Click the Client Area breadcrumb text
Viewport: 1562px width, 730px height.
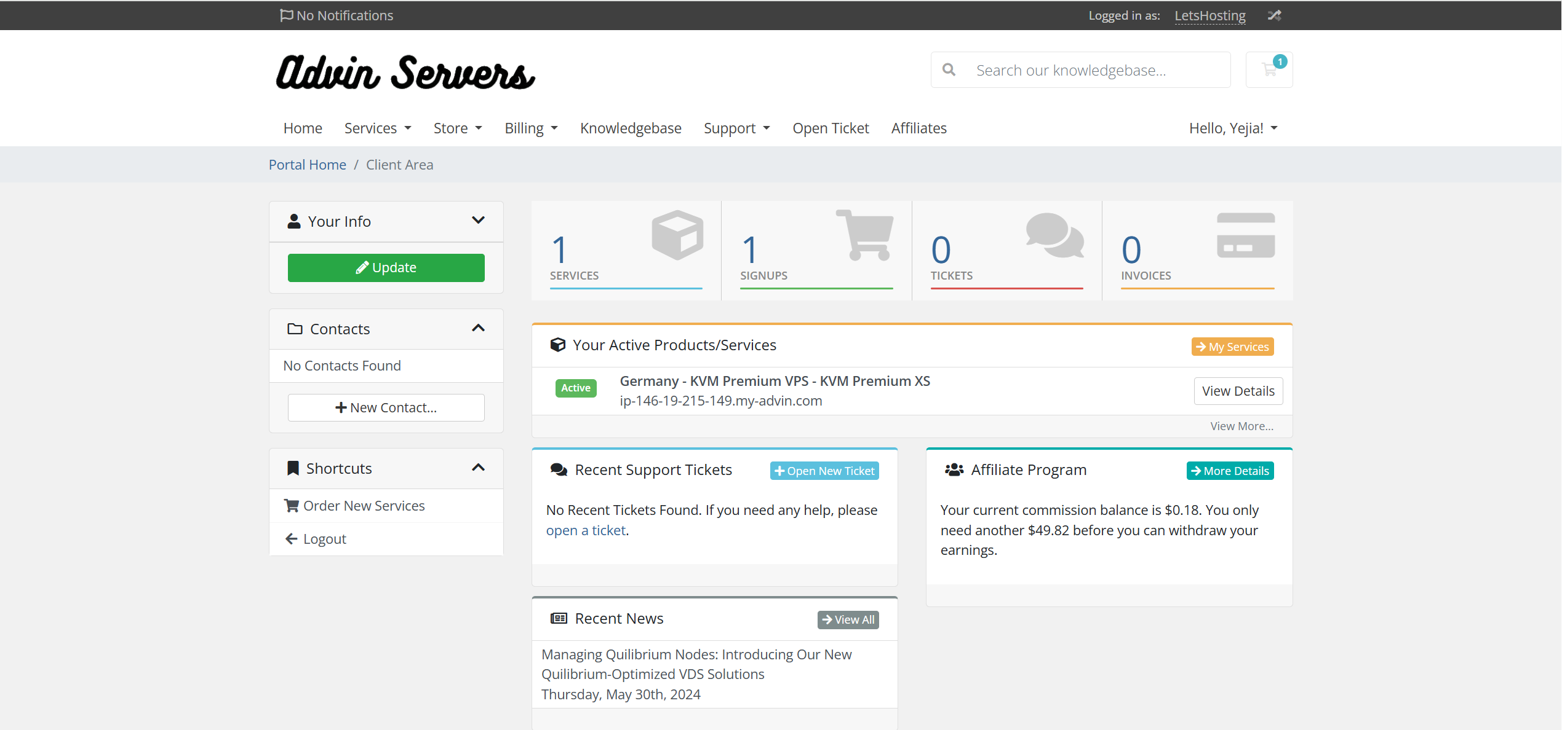tap(399, 165)
